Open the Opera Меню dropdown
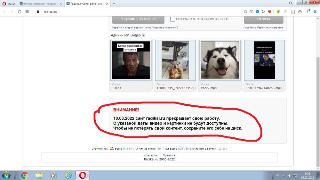 click(x=9, y=4)
